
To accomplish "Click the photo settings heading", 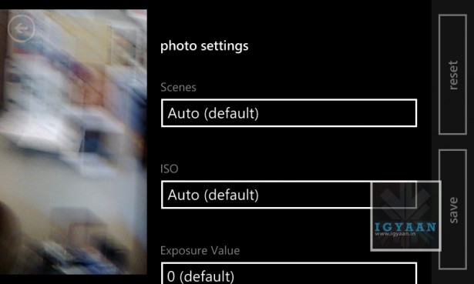I will point(204,46).
